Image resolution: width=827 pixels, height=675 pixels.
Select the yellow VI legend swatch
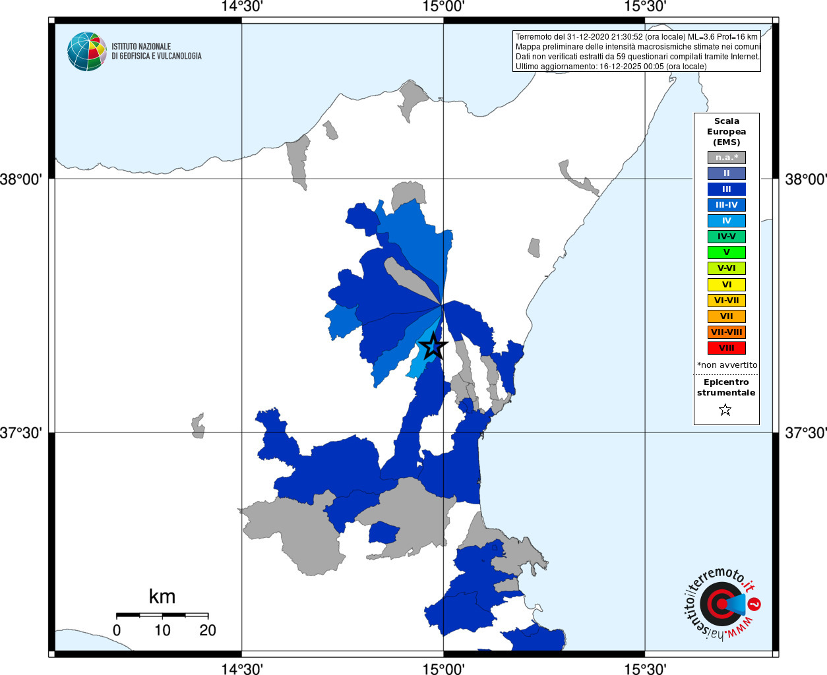[727, 285]
